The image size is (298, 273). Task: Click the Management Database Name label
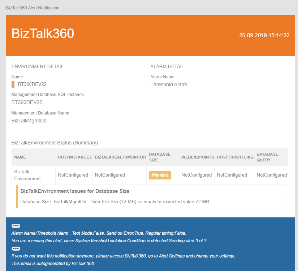pyautogui.click(x=40, y=113)
